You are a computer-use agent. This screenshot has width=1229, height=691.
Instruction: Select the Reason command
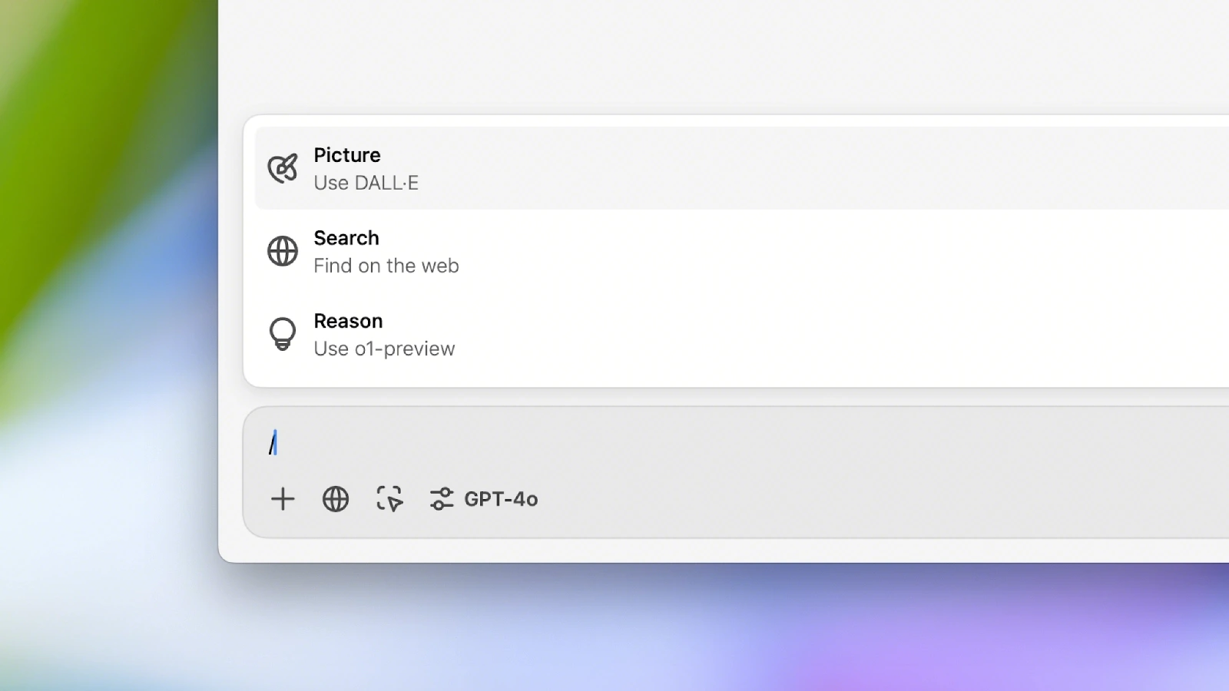pyautogui.click(x=348, y=321)
